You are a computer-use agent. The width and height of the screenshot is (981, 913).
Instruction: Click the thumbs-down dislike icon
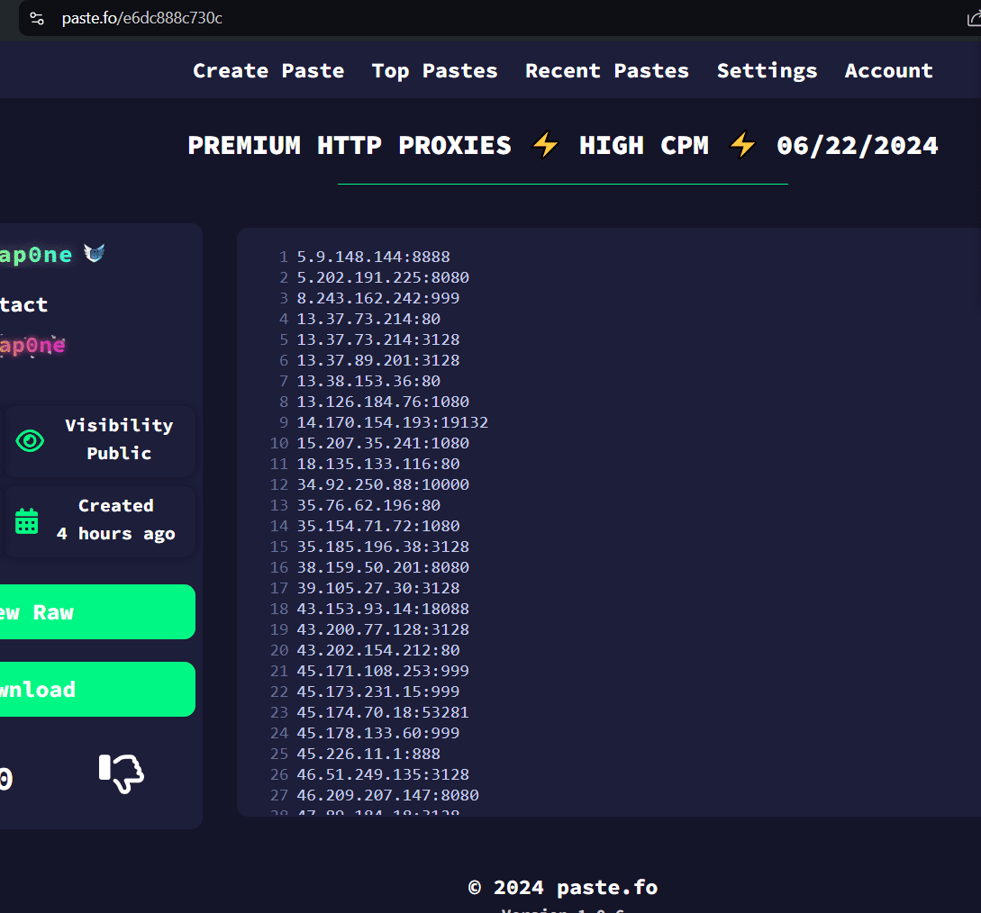122,773
